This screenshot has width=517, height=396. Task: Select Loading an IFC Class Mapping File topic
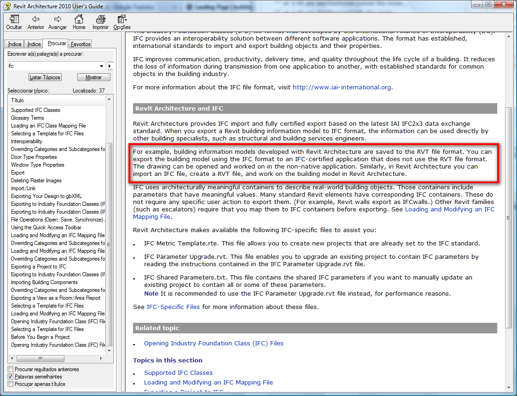48,126
